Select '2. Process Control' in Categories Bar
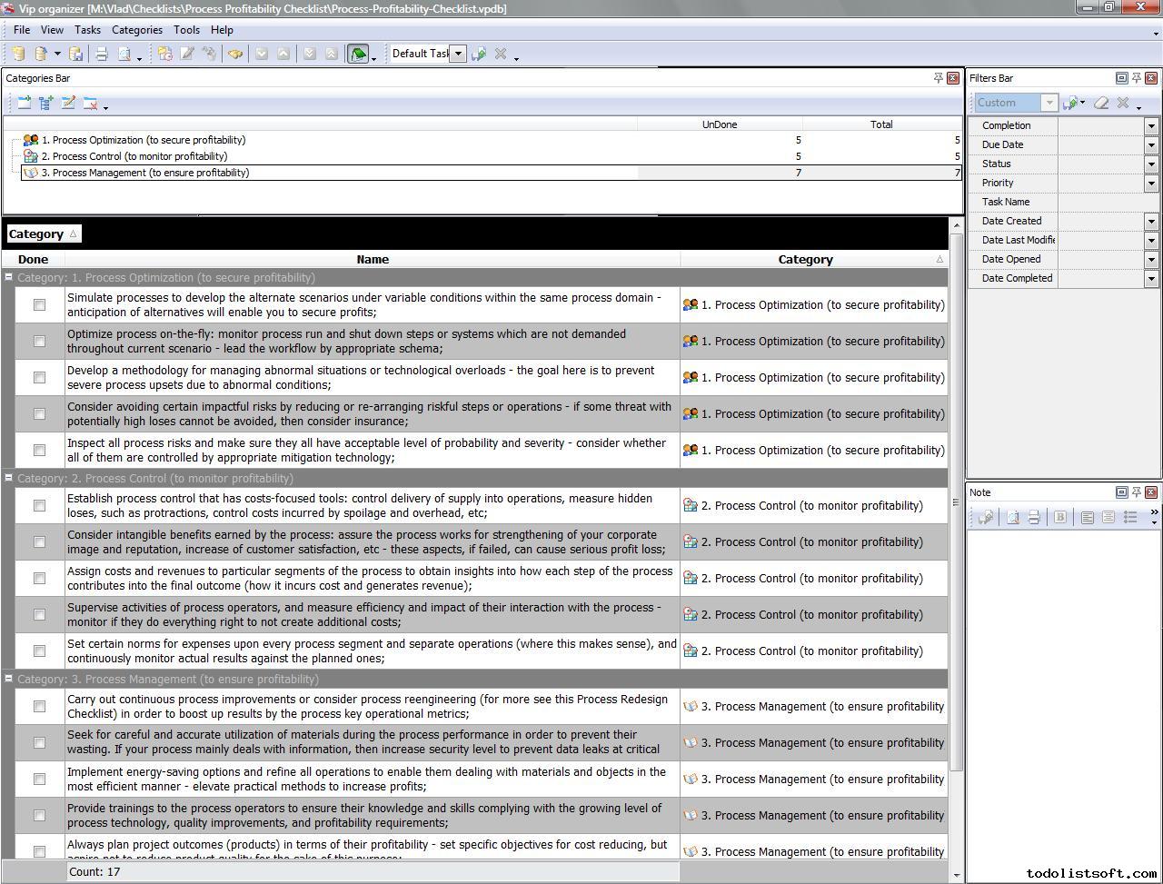Image resolution: width=1163 pixels, height=884 pixels. click(x=134, y=156)
